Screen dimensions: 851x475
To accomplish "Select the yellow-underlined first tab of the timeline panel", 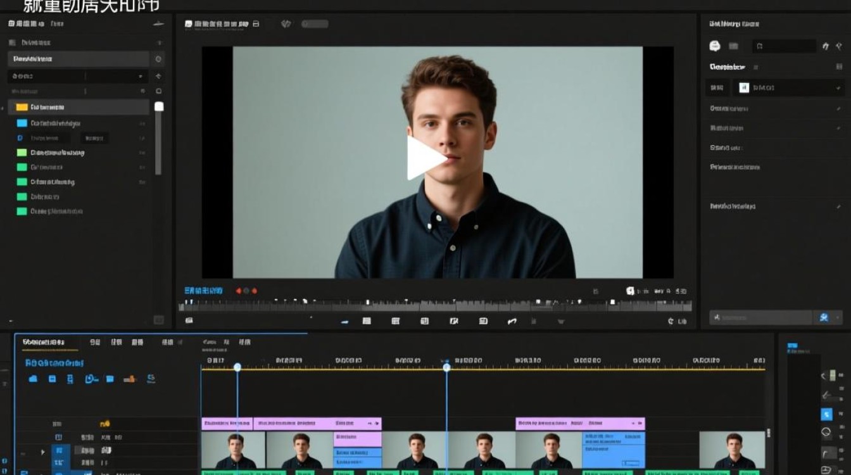I will point(44,342).
